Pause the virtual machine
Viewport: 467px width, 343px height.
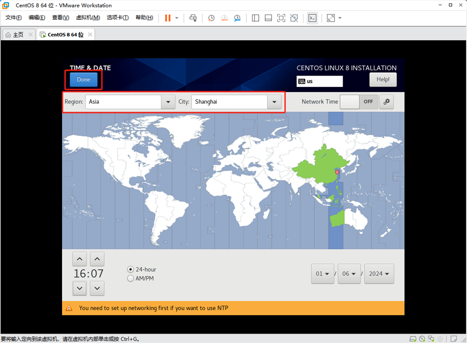click(x=168, y=18)
